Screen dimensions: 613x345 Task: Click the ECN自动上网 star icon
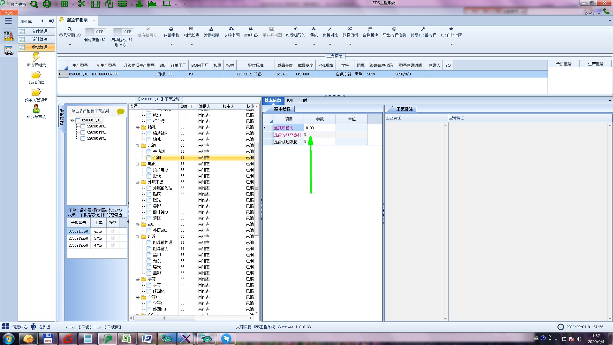click(451, 29)
